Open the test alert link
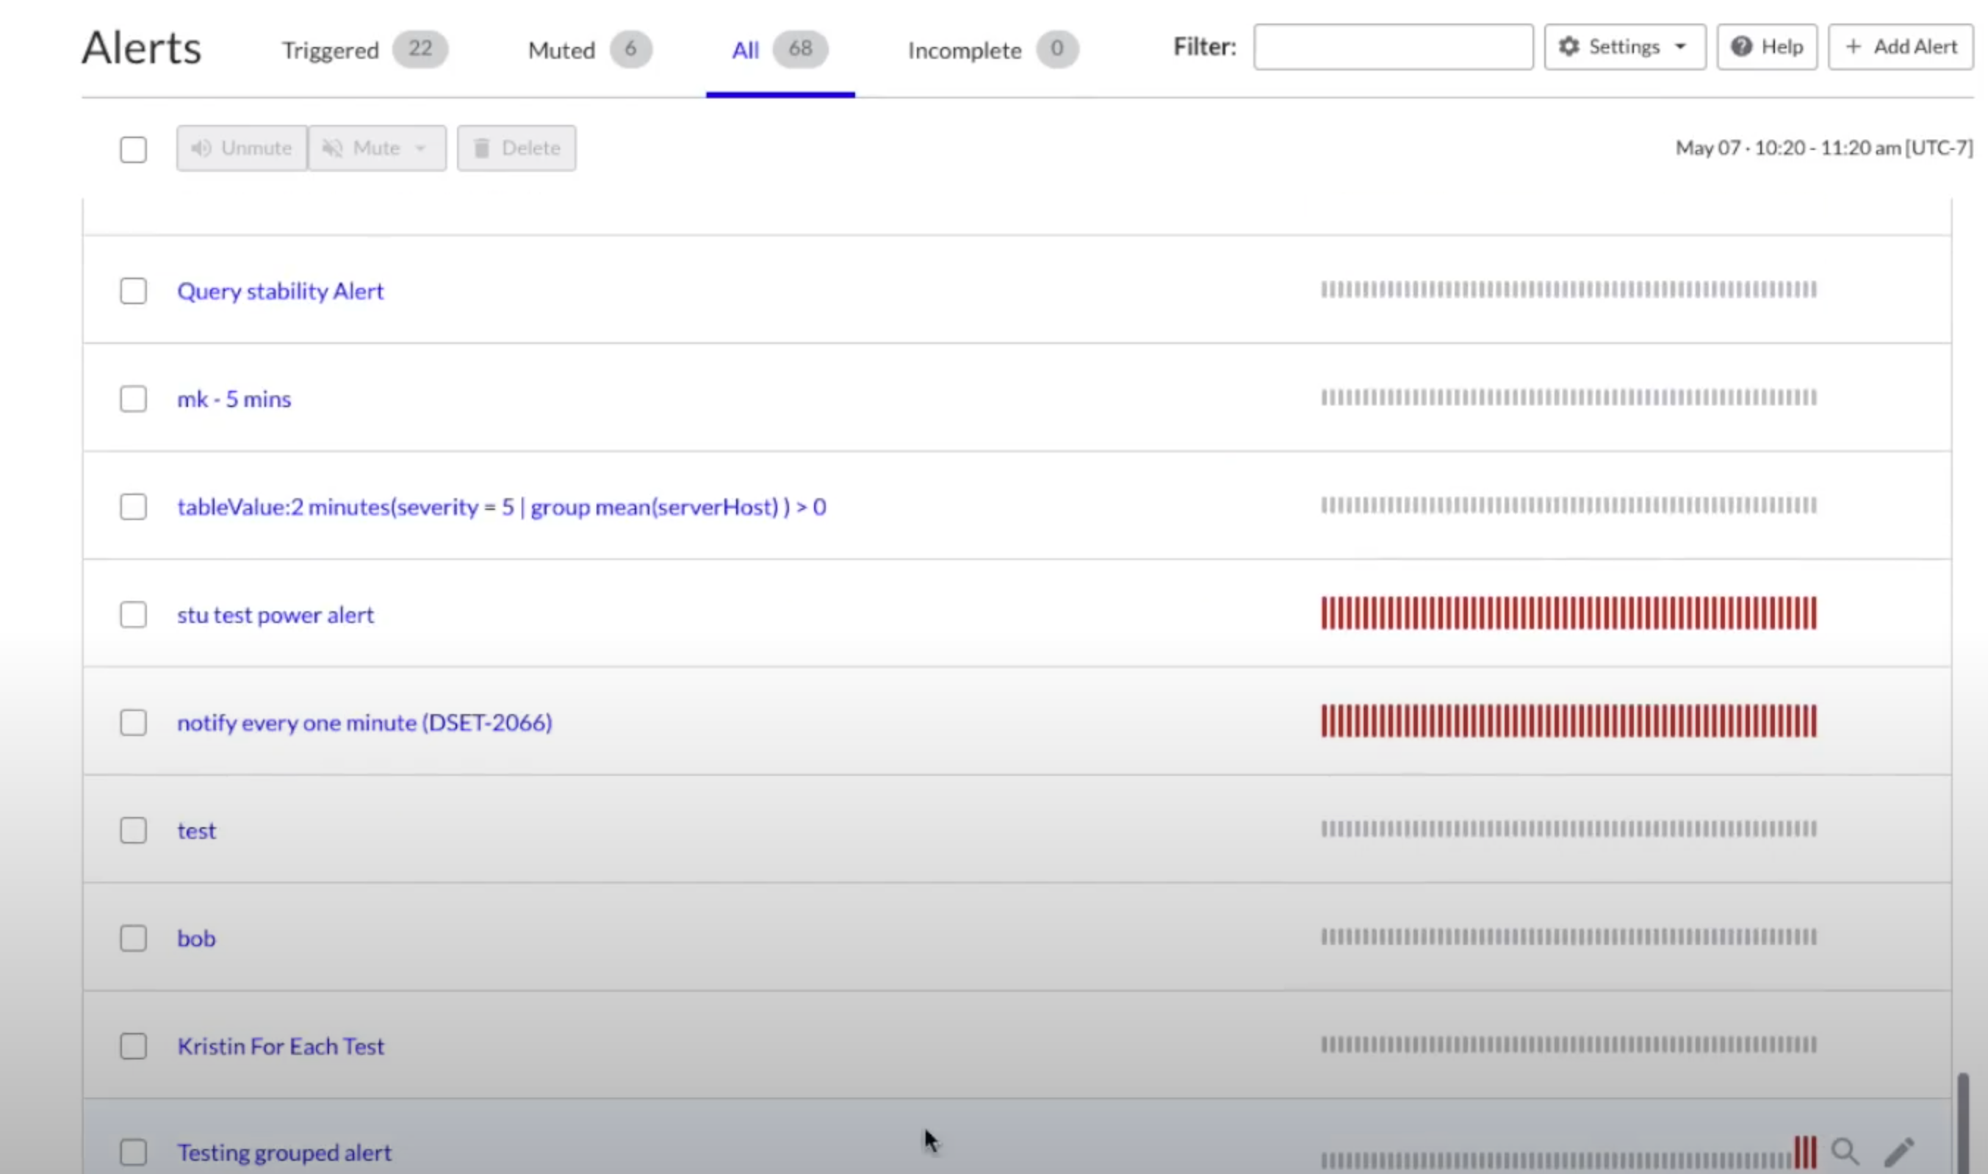 (x=196, y=831)
